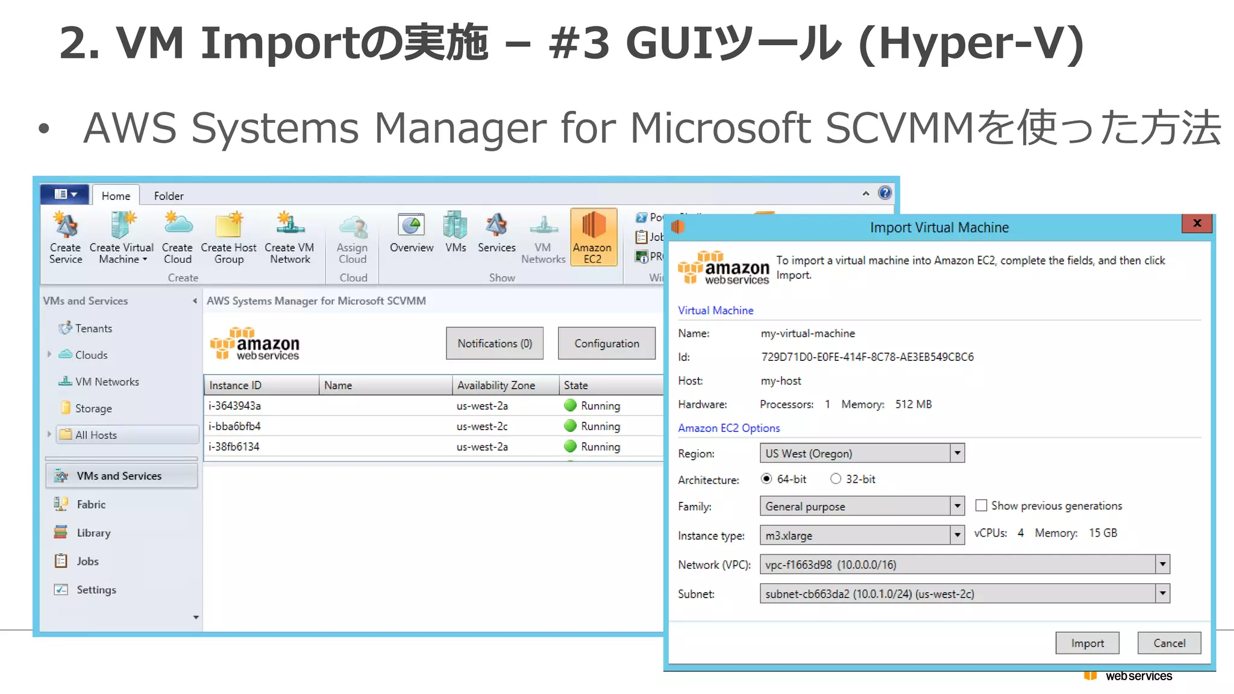Open the blue application menu button

tap(65, 194)
